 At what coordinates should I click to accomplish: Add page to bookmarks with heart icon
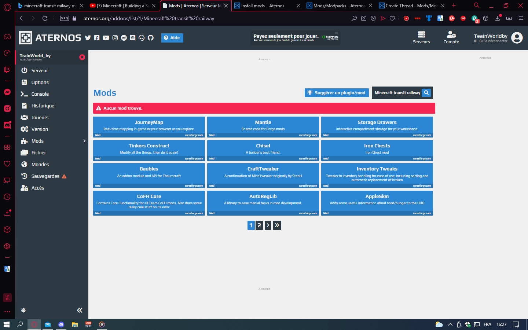(x=392, y=18)
